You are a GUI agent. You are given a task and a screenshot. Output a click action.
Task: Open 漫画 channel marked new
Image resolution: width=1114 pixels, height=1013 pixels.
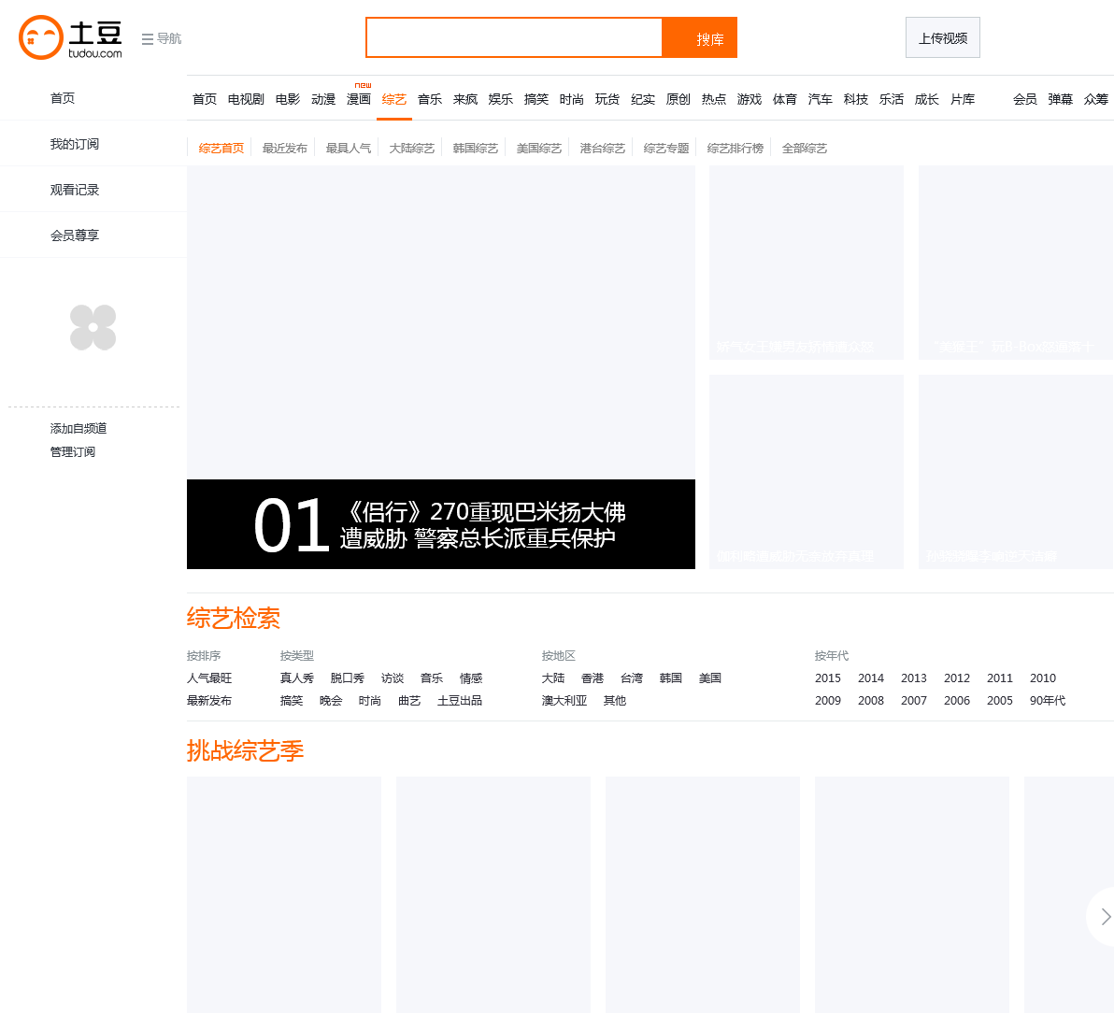359,99
